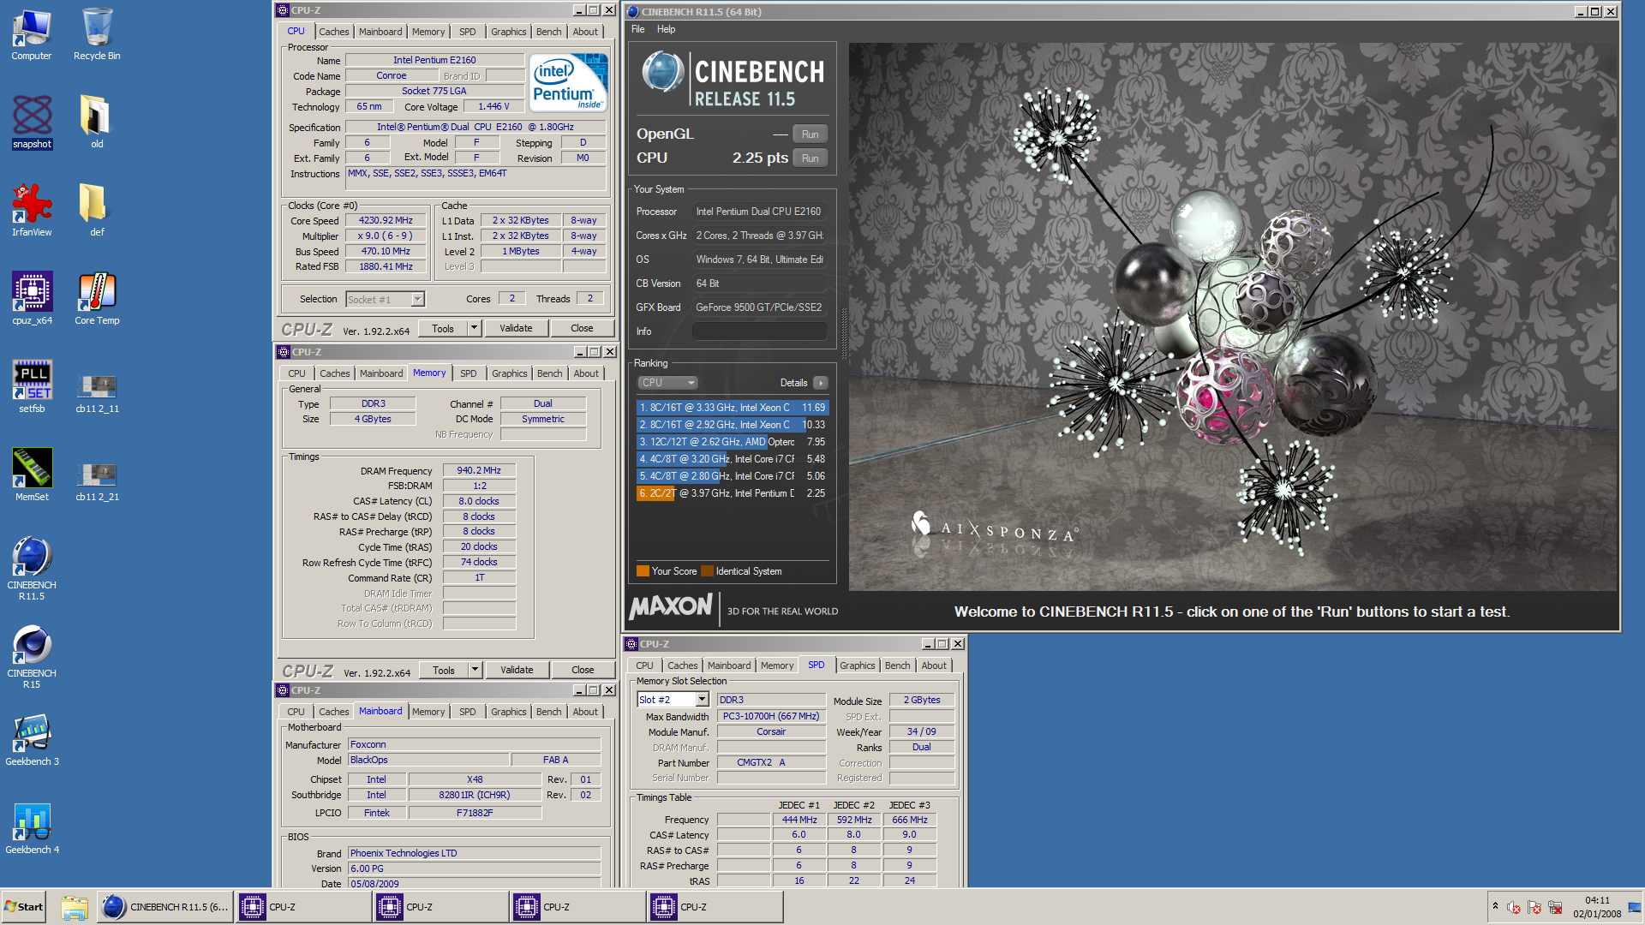Click Close in top CPU-Z window

tap(582, 329)
